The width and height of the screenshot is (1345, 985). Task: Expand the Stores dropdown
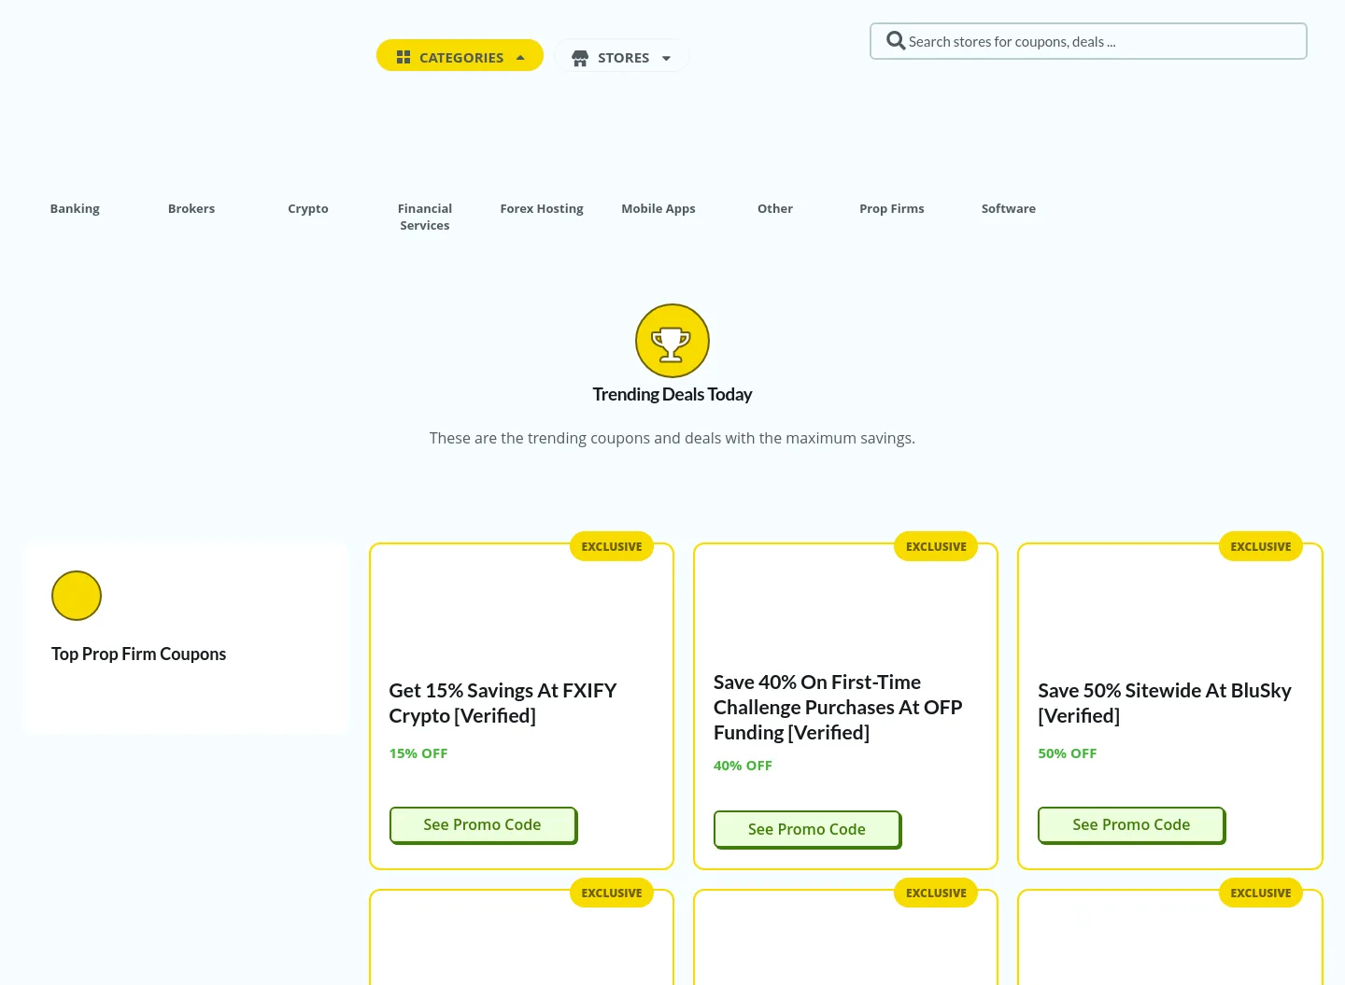622,56
